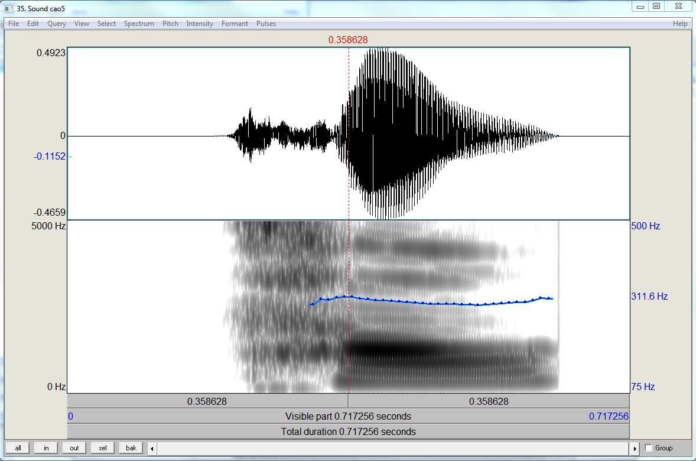The image size is (696, 461).
Task: Open the Formant menu
Action: tap(235, 24)
